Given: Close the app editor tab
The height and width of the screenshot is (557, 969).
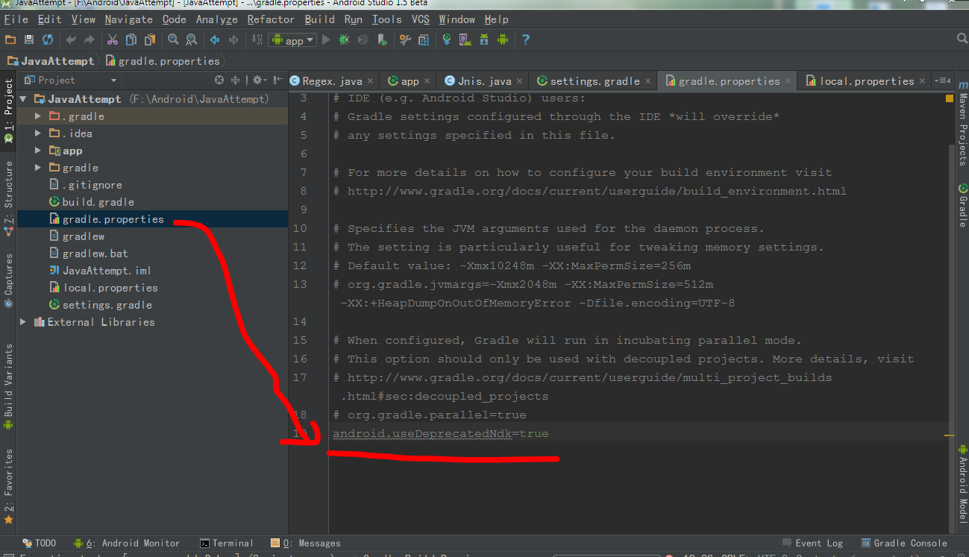Looking at the screenshot, I should point(427,81).
